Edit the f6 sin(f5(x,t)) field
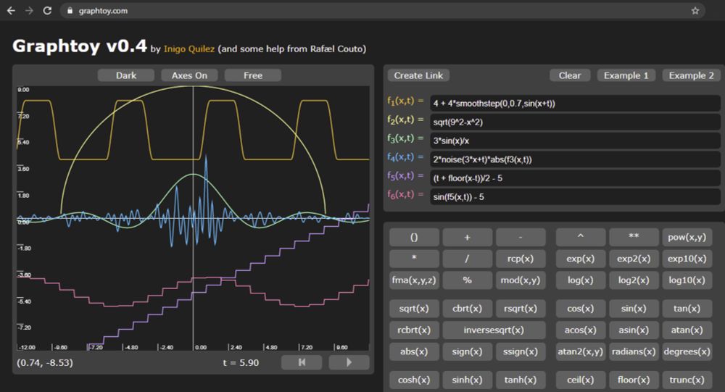The width and height of the screenshot is (725, 392). tap(575, 197)
